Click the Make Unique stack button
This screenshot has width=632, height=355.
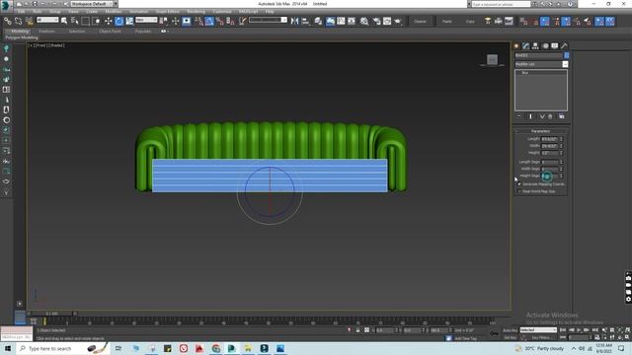pos(542,116)
